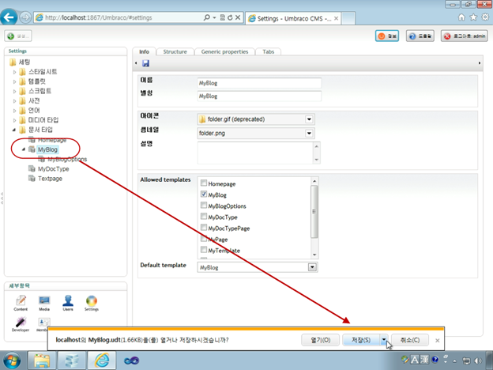Click the logout admin button
This screenshot has height=370, width=493.
pyautogui.click(x=465, y=36)
